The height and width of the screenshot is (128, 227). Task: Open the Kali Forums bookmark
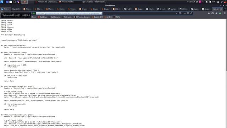click(55, 17)
